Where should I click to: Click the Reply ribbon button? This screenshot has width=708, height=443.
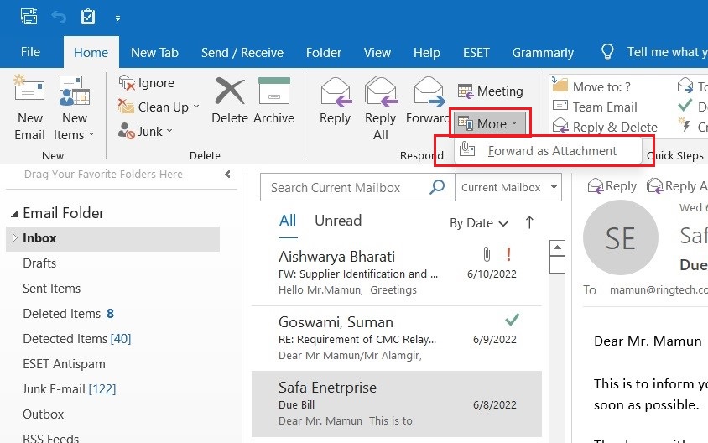(335, 100)
